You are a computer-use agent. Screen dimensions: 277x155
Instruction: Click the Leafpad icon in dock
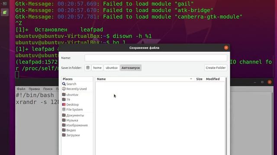point(5,12)
